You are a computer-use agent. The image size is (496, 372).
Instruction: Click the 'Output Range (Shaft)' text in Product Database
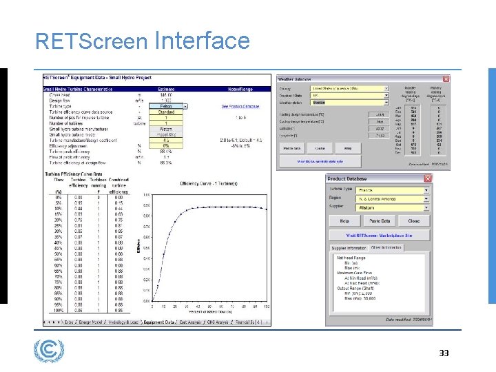point(355,289)
